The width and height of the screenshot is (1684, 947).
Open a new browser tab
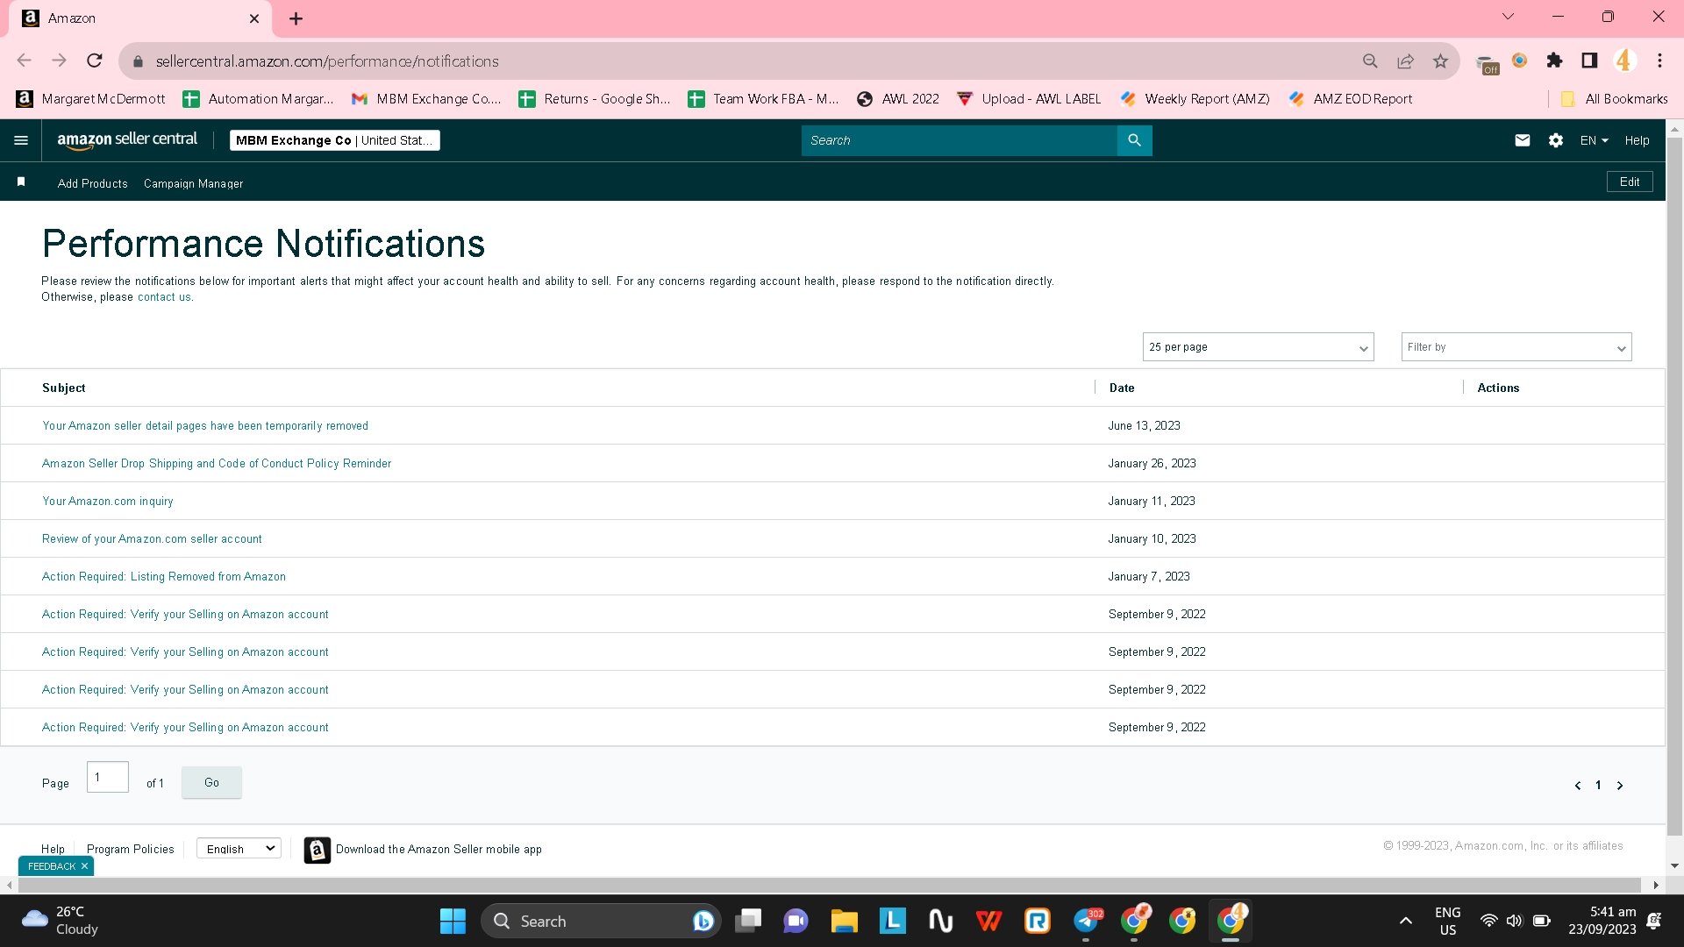(296, 18)
